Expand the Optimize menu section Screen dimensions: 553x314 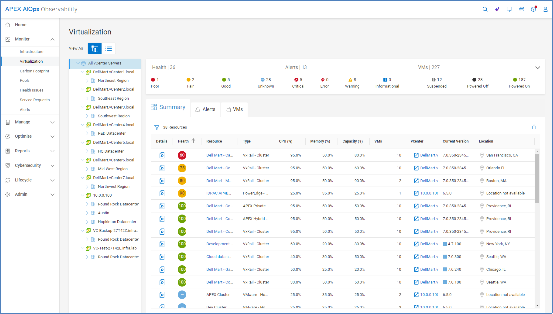(52, 136)
